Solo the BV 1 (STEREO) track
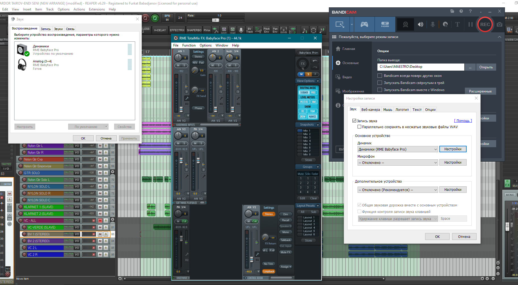Viewport: 518px width, 285px height. pyautogui.click(x=106, y=234)
